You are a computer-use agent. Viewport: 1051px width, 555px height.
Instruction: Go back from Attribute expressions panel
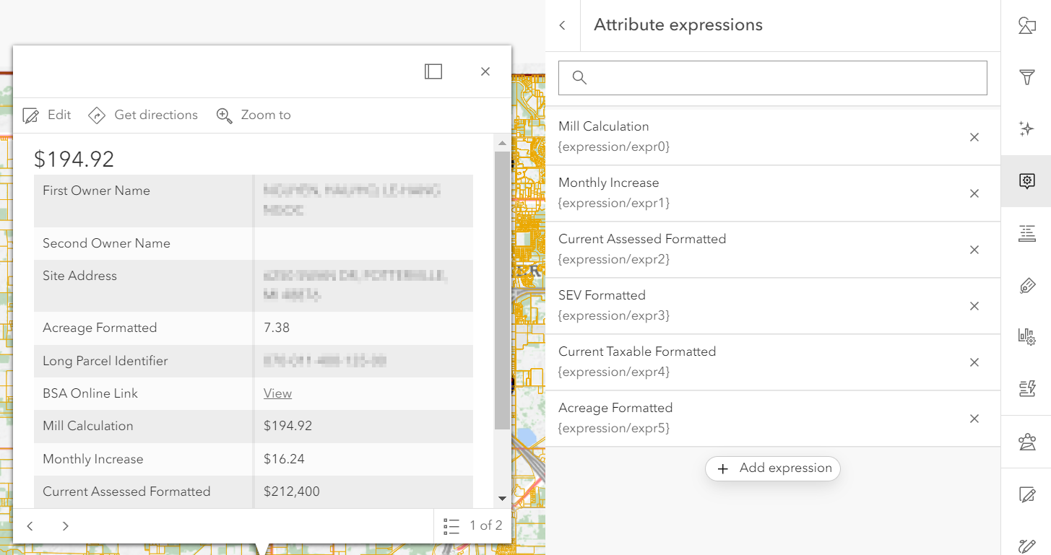click(x=563, y=25)
